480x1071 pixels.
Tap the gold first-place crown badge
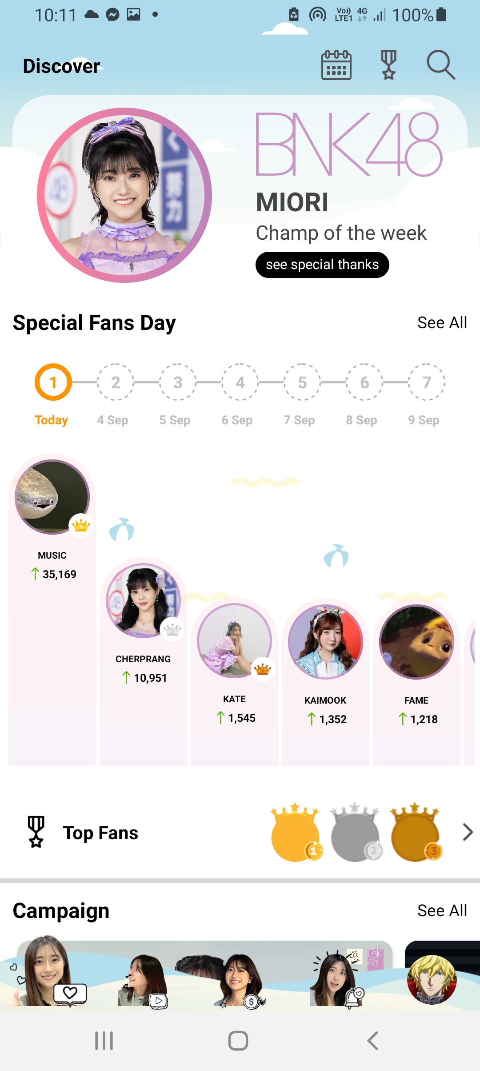pos(295,833)
